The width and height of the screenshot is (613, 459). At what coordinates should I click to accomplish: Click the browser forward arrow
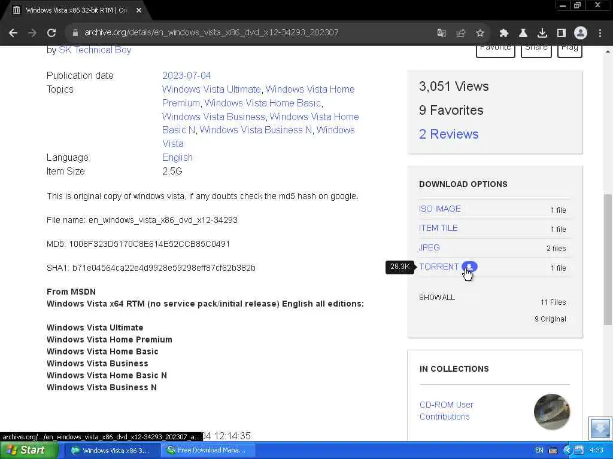click(32, 33)
